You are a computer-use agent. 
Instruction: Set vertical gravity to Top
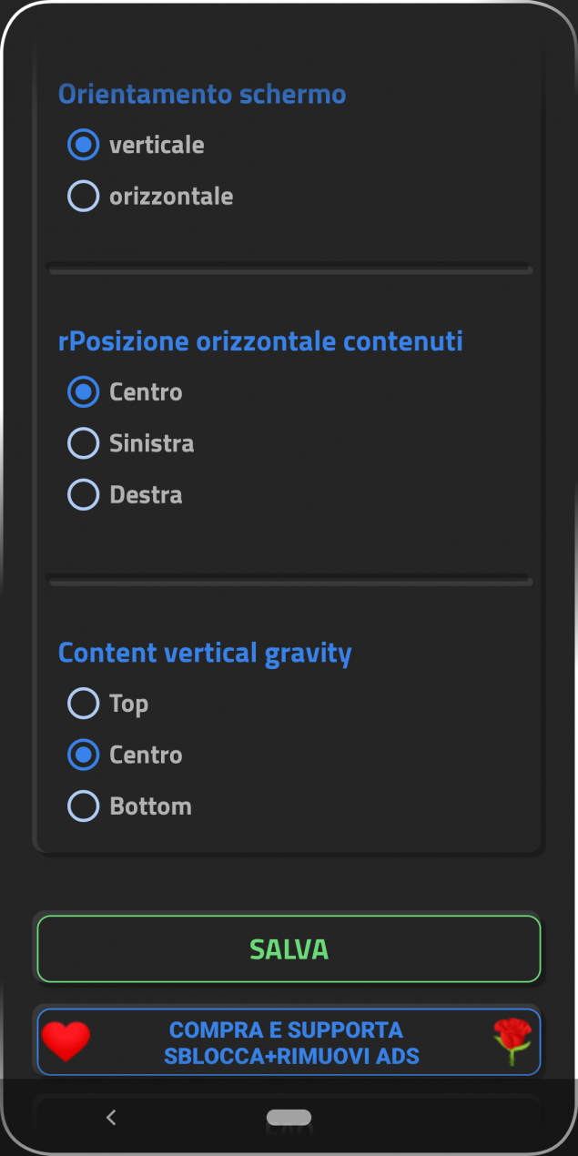point(107,704)
